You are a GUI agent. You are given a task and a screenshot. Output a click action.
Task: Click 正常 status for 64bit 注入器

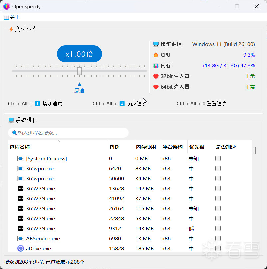[250, 87]
